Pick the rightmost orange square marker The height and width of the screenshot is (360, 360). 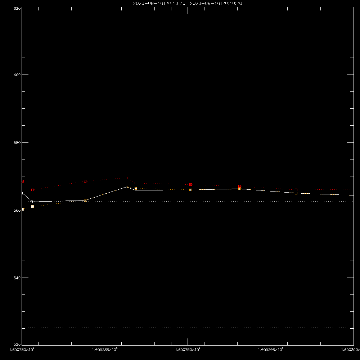[296, 193]
